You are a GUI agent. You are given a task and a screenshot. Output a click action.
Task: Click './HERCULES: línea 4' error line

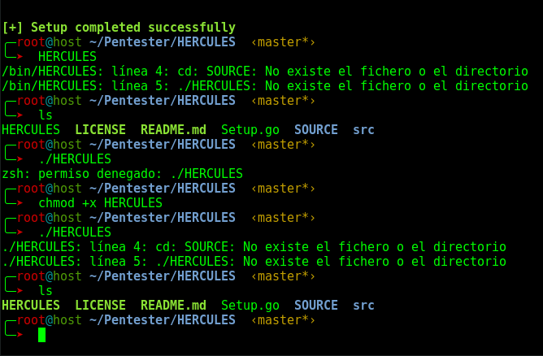click(x=254, y=247)
